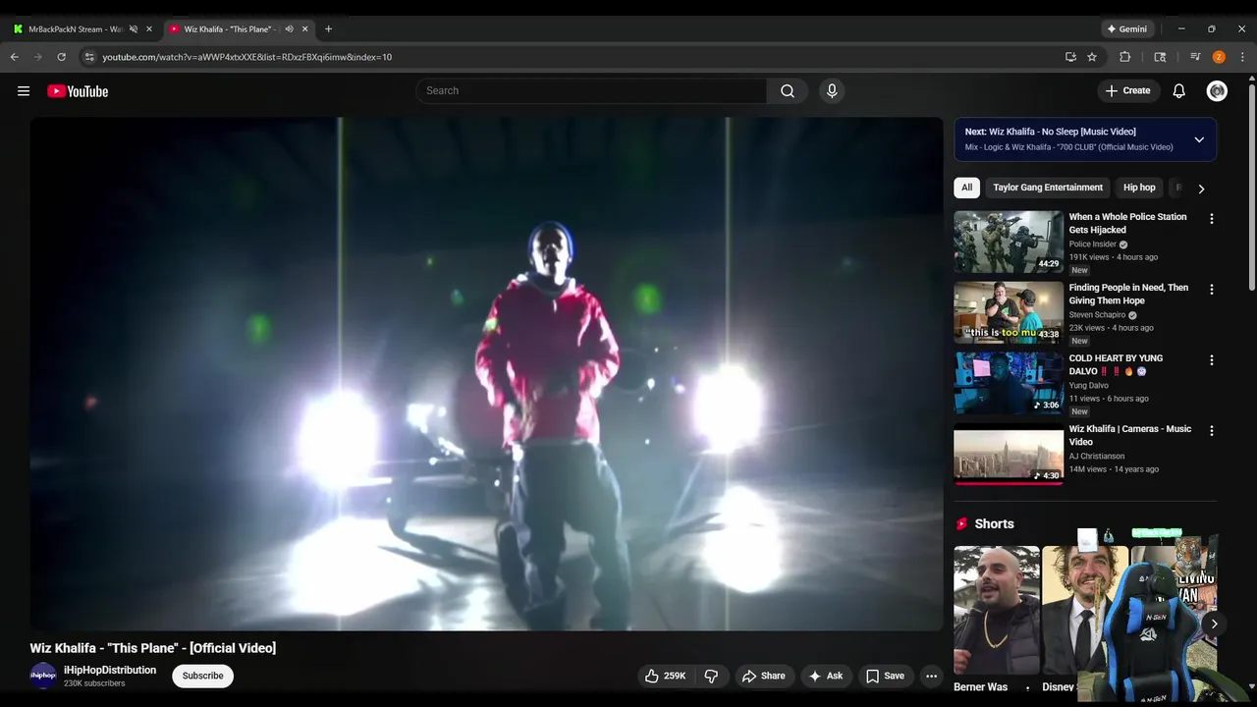Click 'AJ Christianson' channel name text
This screenshot has width=1257, height=707.
(x=1097, y=457)
